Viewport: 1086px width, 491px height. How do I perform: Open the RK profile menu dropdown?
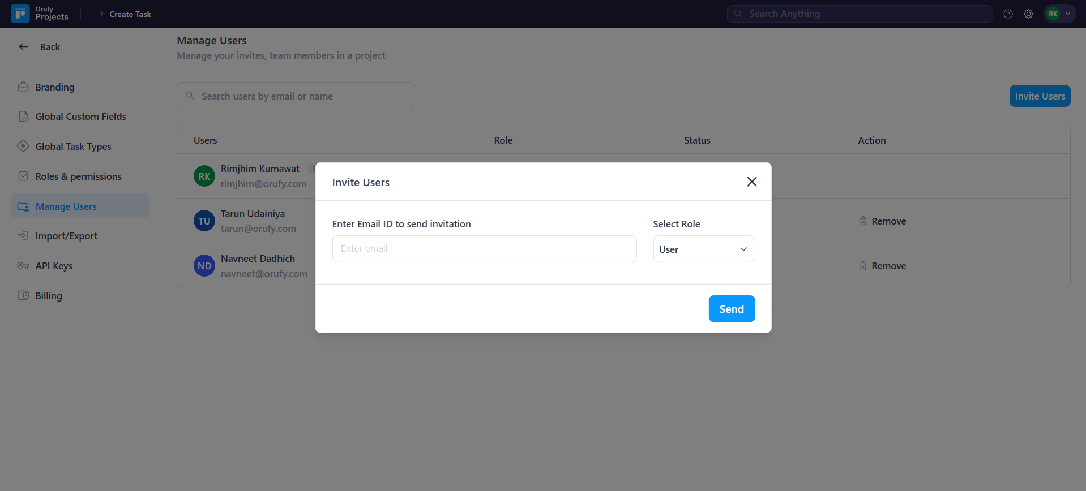[1059, 14]
